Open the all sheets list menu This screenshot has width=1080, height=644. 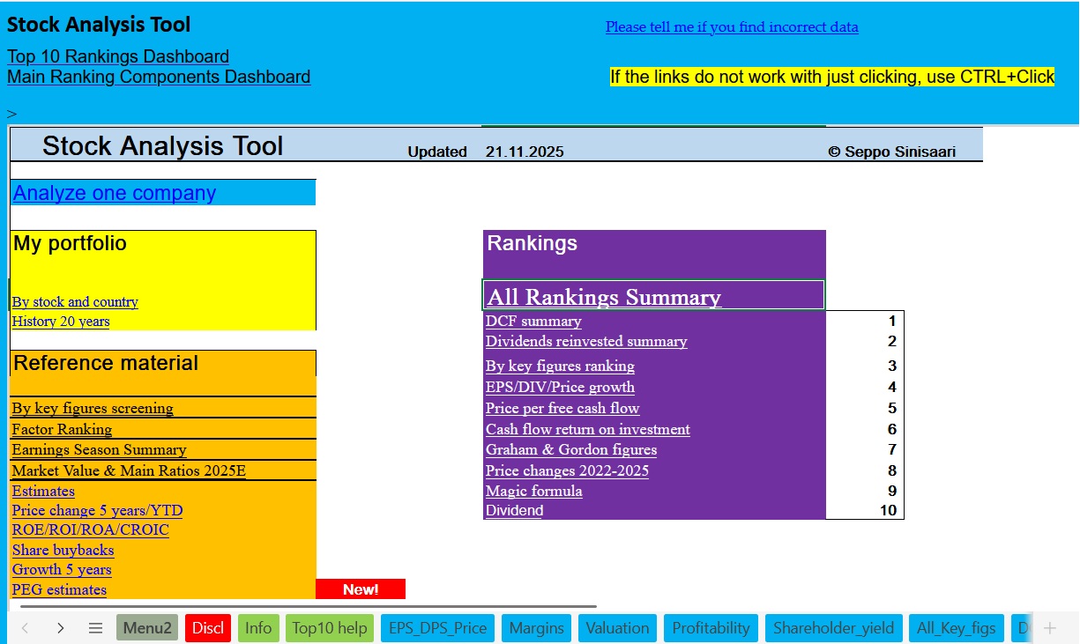tap(96, 628)
